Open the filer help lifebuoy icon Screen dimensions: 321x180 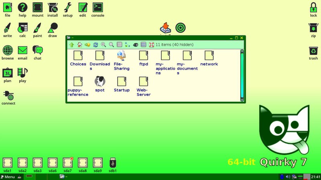pyautogui.click(x=151, y=44)
